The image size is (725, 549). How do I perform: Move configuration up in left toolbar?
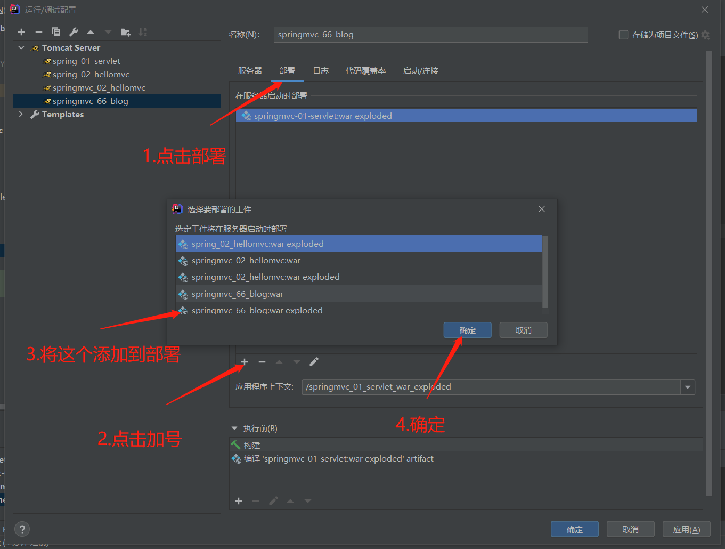tap(91, 32)
